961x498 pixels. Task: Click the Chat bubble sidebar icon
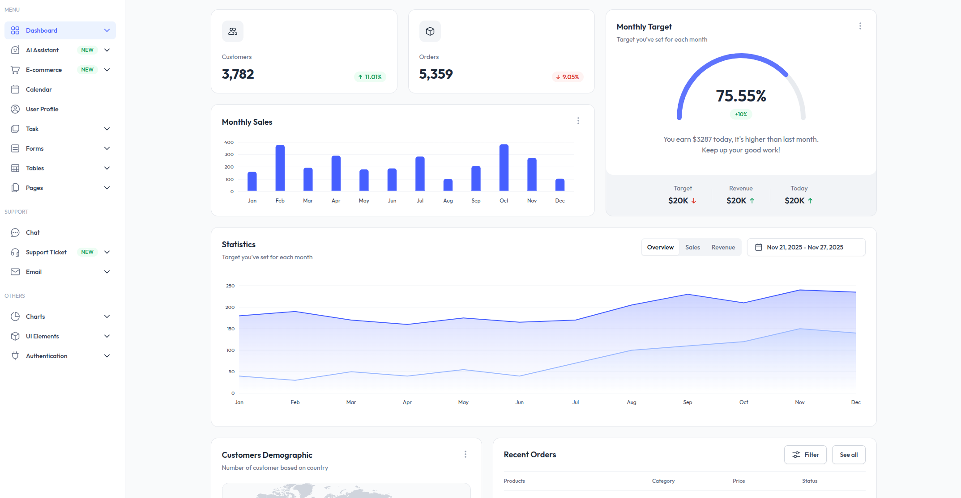[x=15, y=232]
